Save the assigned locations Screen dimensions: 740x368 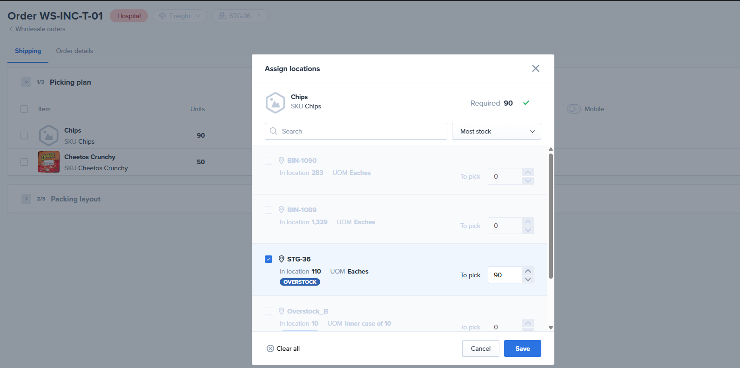(x=522, y=348)
